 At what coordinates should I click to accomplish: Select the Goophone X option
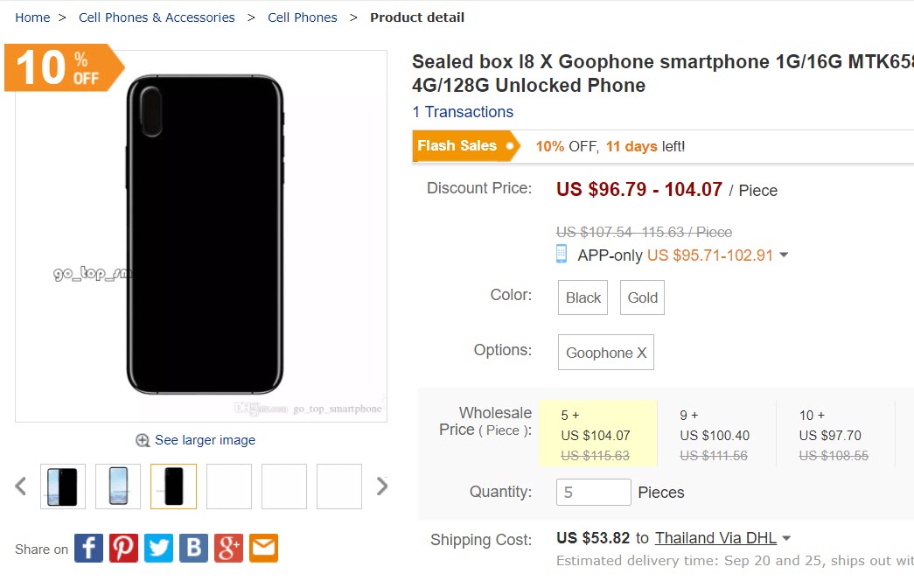point(605,353)
